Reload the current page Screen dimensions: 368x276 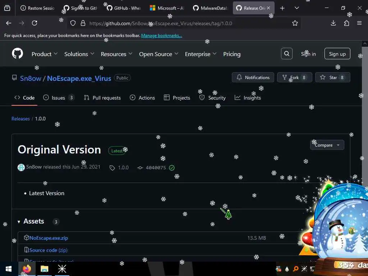34,23
